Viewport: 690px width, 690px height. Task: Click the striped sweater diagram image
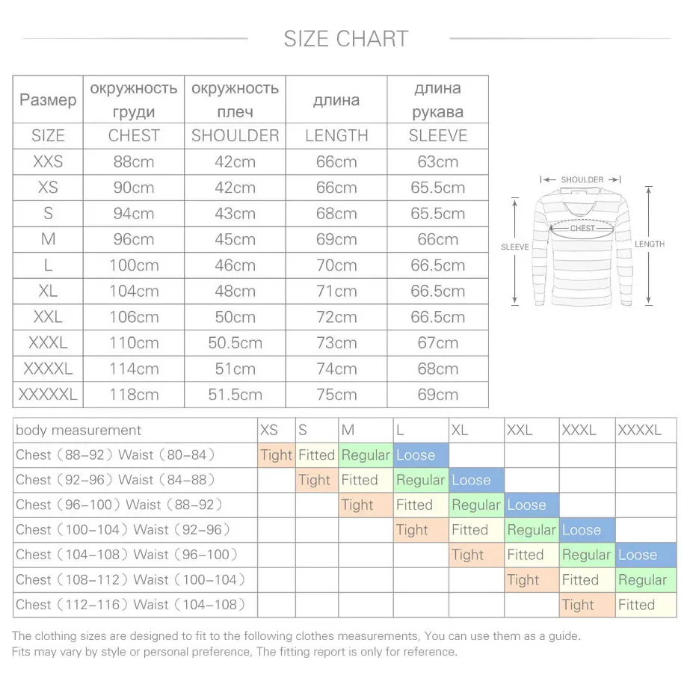pos(582,247)
